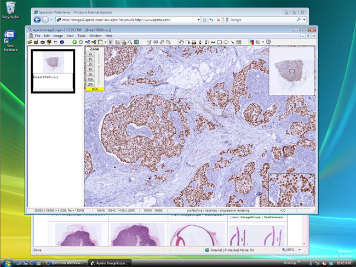Click the Google search box in IE

coord(263,20)
